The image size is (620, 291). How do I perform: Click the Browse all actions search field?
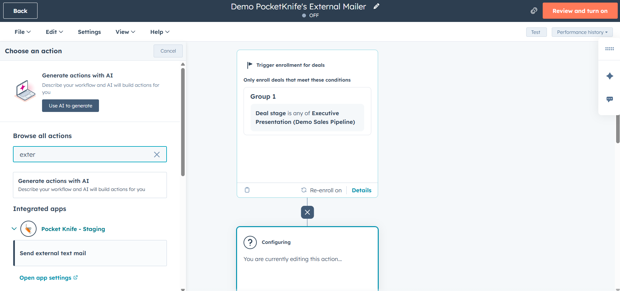(x=84, y=155)
